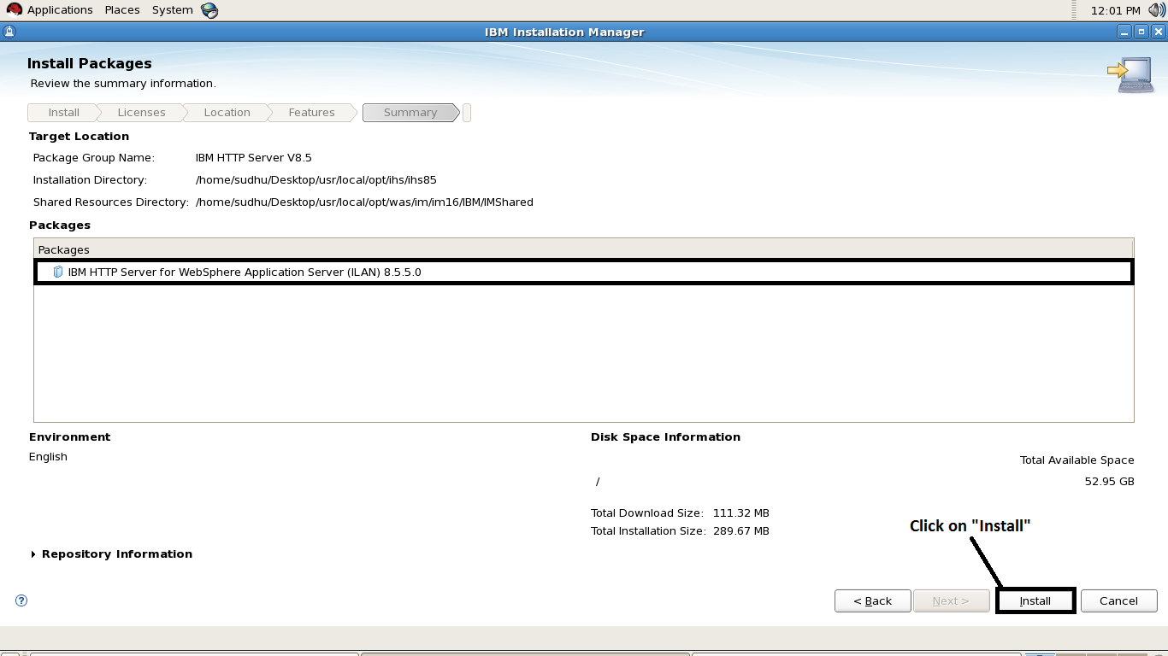Open the volume speaker icon
The image size is (1168, 656).
point(1157,10)
